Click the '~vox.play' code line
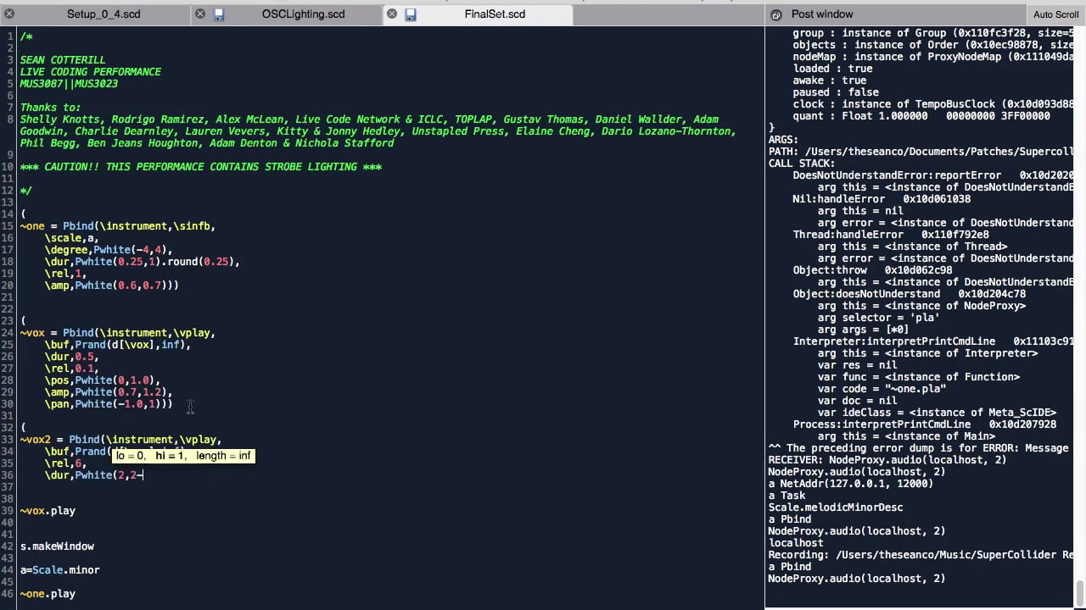Viewport: 1086px width, 610px height. tap(48, 511)
